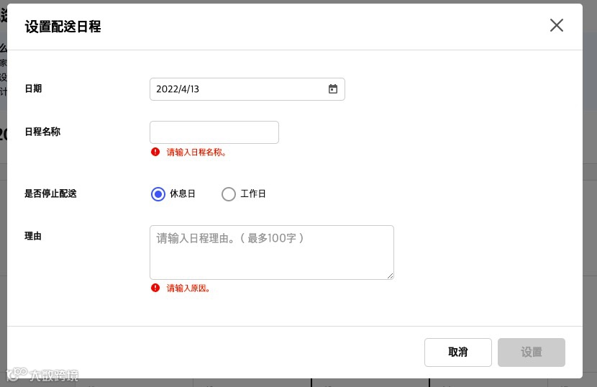Click the 设置 button

(x=531, y=352)
